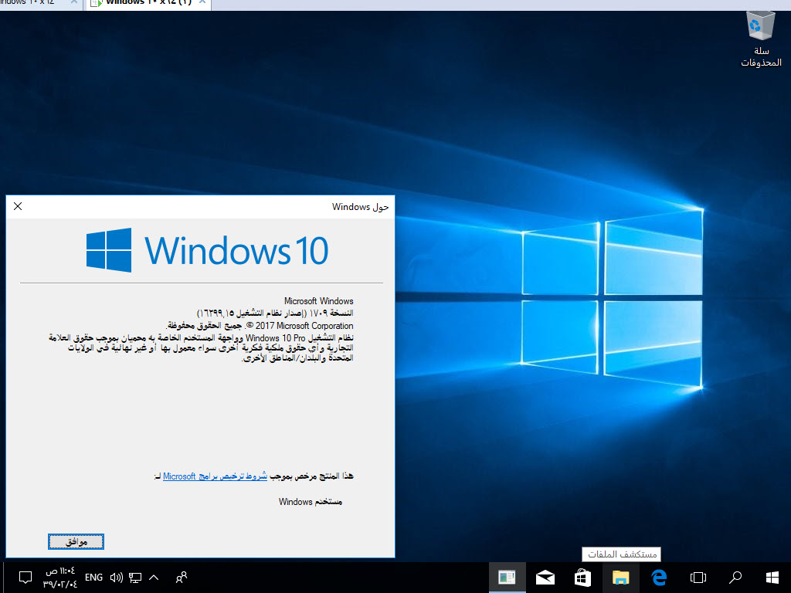This screenshot has height=593, width=791.
Task: Open the Microsoft software license terms link
Action: pos(215,476)
